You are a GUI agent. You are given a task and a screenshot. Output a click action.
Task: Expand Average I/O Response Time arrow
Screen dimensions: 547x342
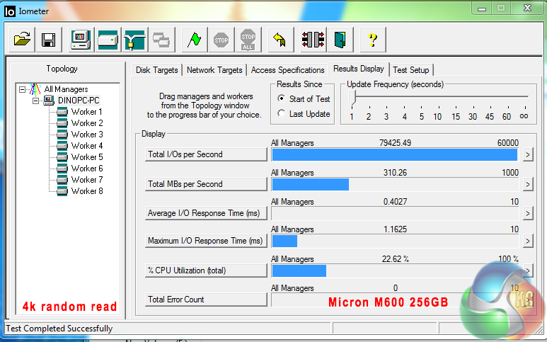pos(528,213)
